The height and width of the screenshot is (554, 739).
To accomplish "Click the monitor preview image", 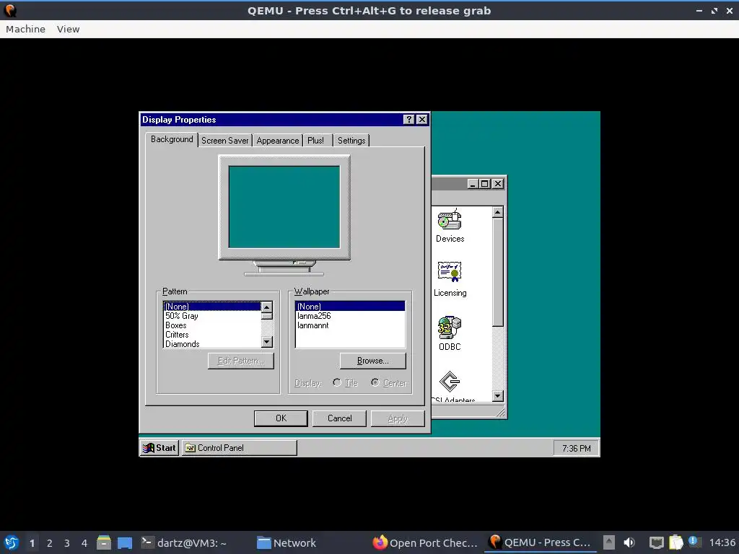I will tap(284, 214).
